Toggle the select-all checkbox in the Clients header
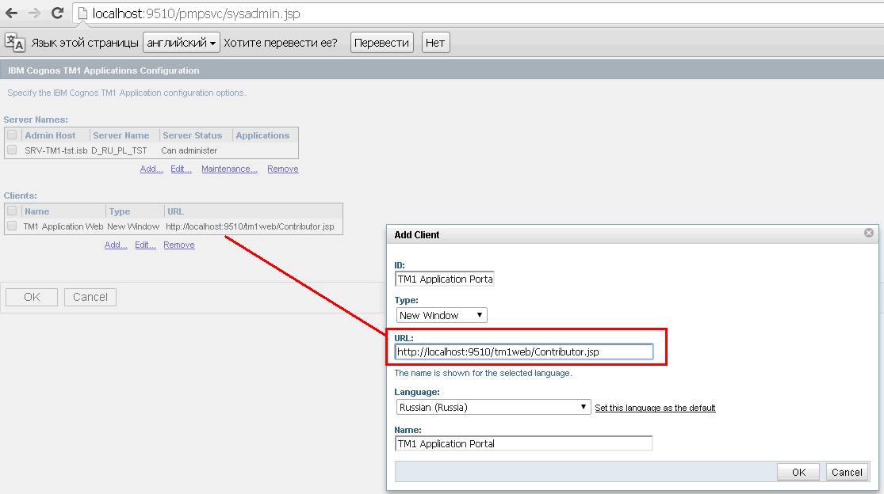 [x=12, y=211]
